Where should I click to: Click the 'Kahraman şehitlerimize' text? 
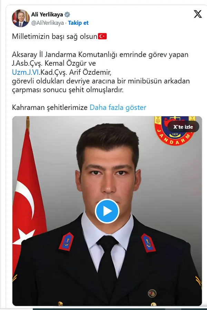[x=50, y=107]
